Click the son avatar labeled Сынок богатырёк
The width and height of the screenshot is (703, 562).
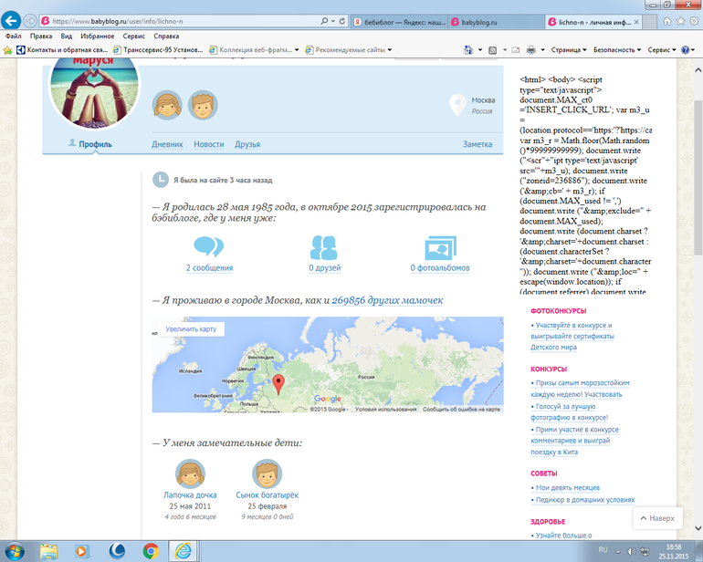click(267, 474)
